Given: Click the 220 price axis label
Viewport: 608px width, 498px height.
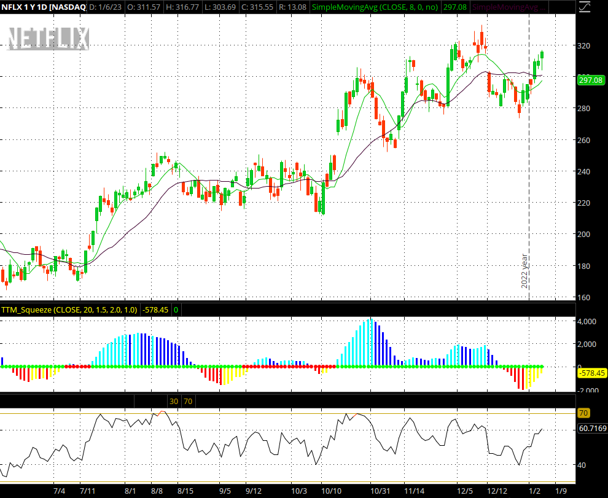Looking at the screenshot, I should pos(583,203).
